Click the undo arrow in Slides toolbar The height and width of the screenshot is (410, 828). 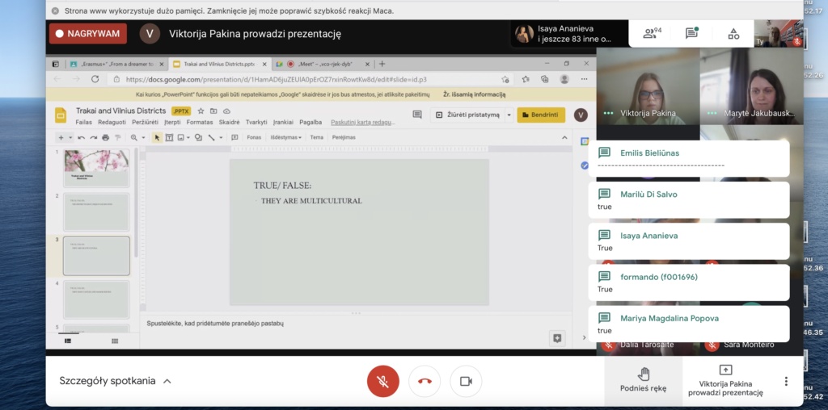click(82, 138)
